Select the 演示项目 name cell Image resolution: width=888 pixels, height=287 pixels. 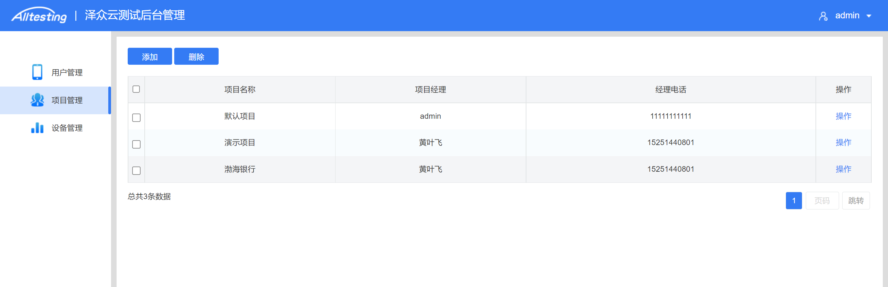pos(240,142)
